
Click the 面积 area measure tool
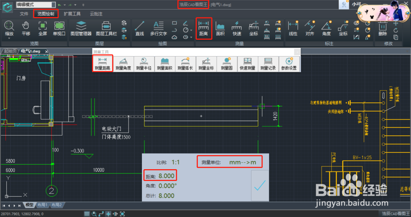tap(220, 28)
